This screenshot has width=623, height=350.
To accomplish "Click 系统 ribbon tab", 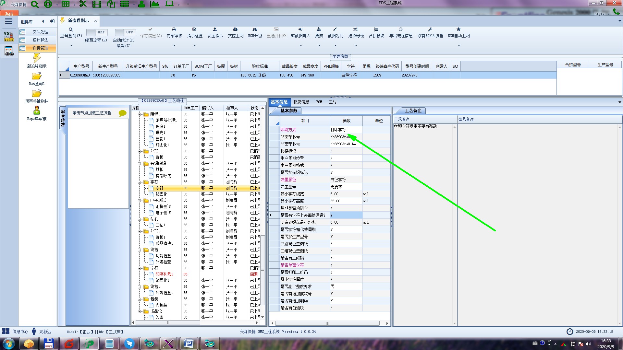I will [9, 14].
